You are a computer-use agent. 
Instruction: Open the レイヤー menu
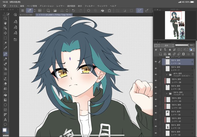[x=60, y=6]
